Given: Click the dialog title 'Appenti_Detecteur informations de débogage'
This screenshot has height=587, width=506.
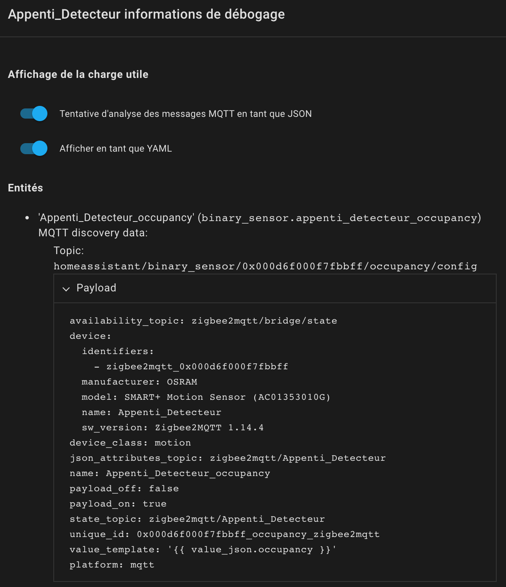Looking at the screenshot, I should (147, 14).
